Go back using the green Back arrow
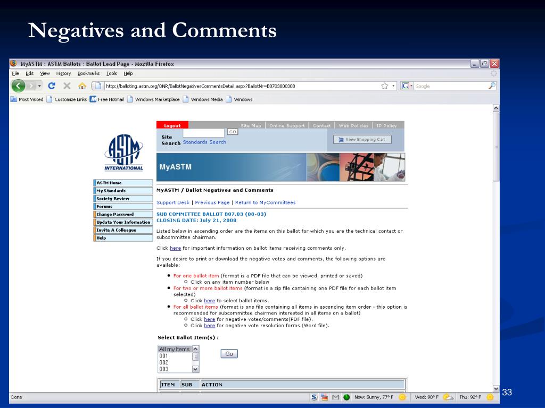The width and height of the screenshot is (545, 408). coord(18,86)
